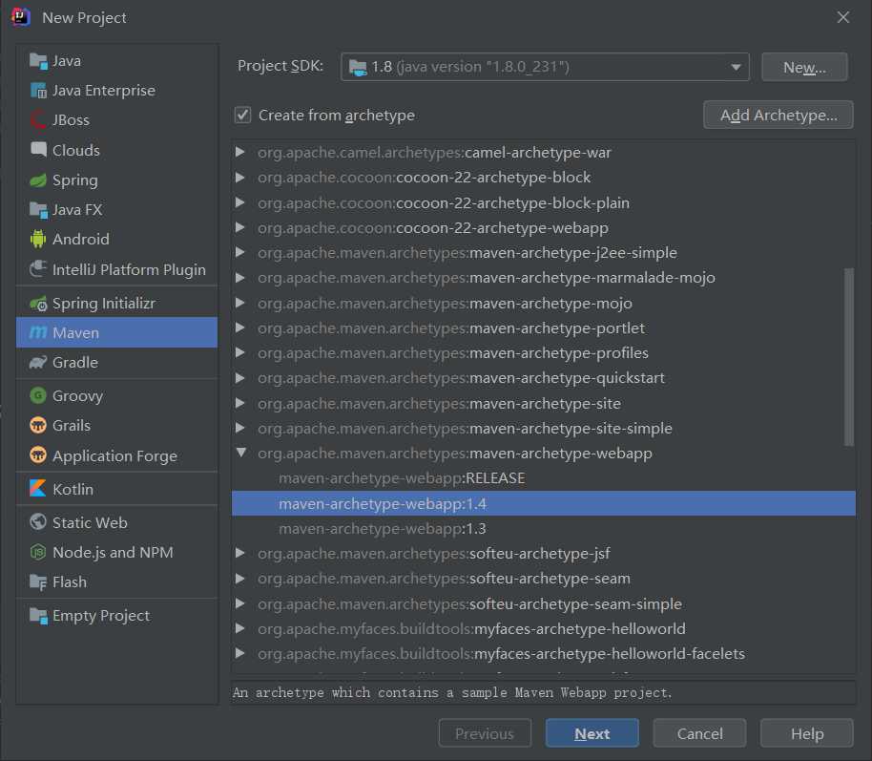Click the Next button
Image resolution: width=872 pixels, height=761 pixels.
[x=592, y=733]
